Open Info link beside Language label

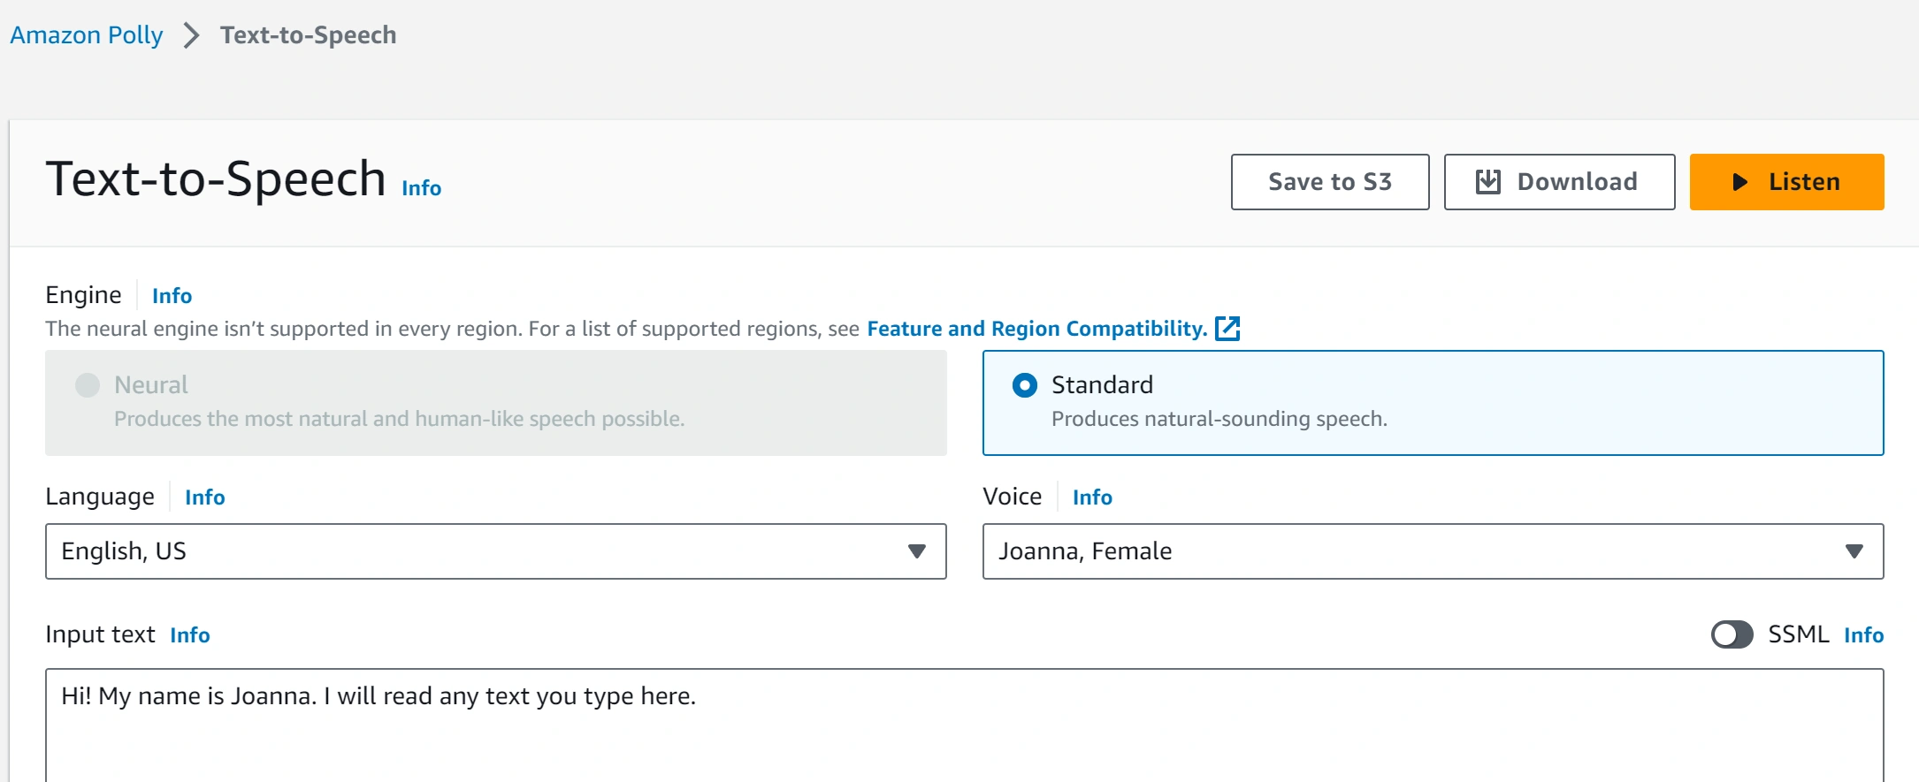[x=204, y=497]
